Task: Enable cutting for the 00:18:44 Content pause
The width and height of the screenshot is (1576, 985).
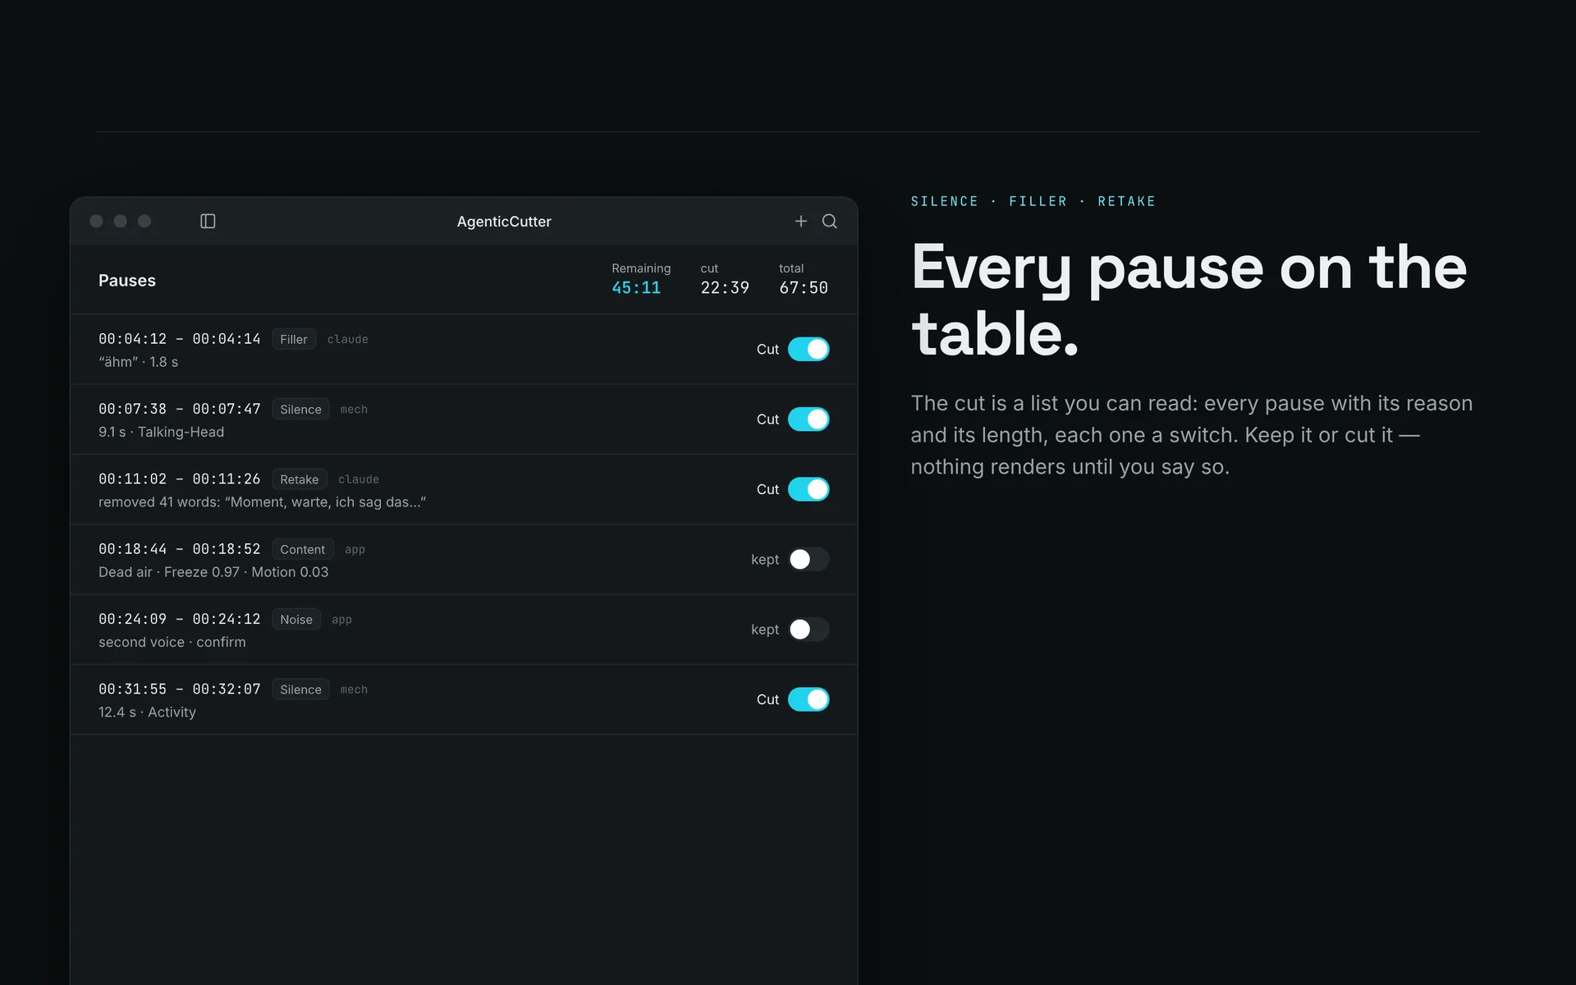Action: (809, 559)
